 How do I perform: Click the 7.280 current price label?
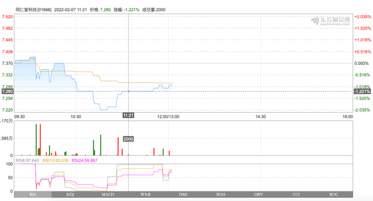[x=7, y=91]
